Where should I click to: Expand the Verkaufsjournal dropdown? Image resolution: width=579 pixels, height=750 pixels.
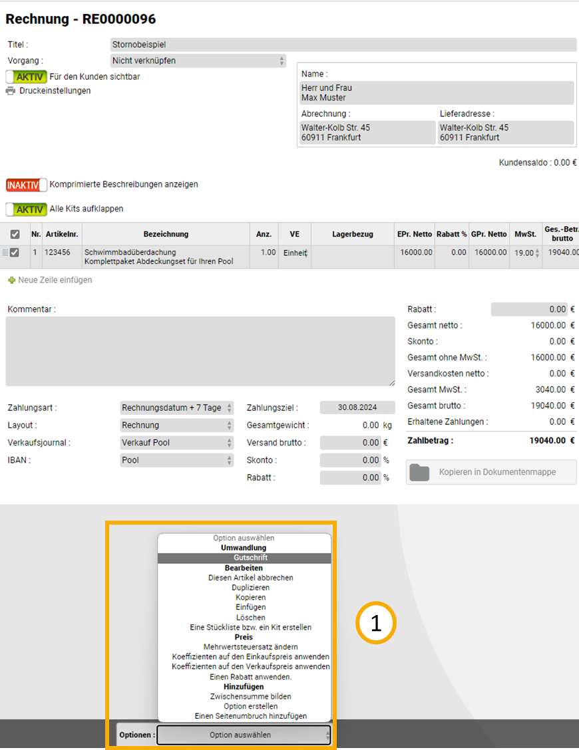tap(177, 443)
